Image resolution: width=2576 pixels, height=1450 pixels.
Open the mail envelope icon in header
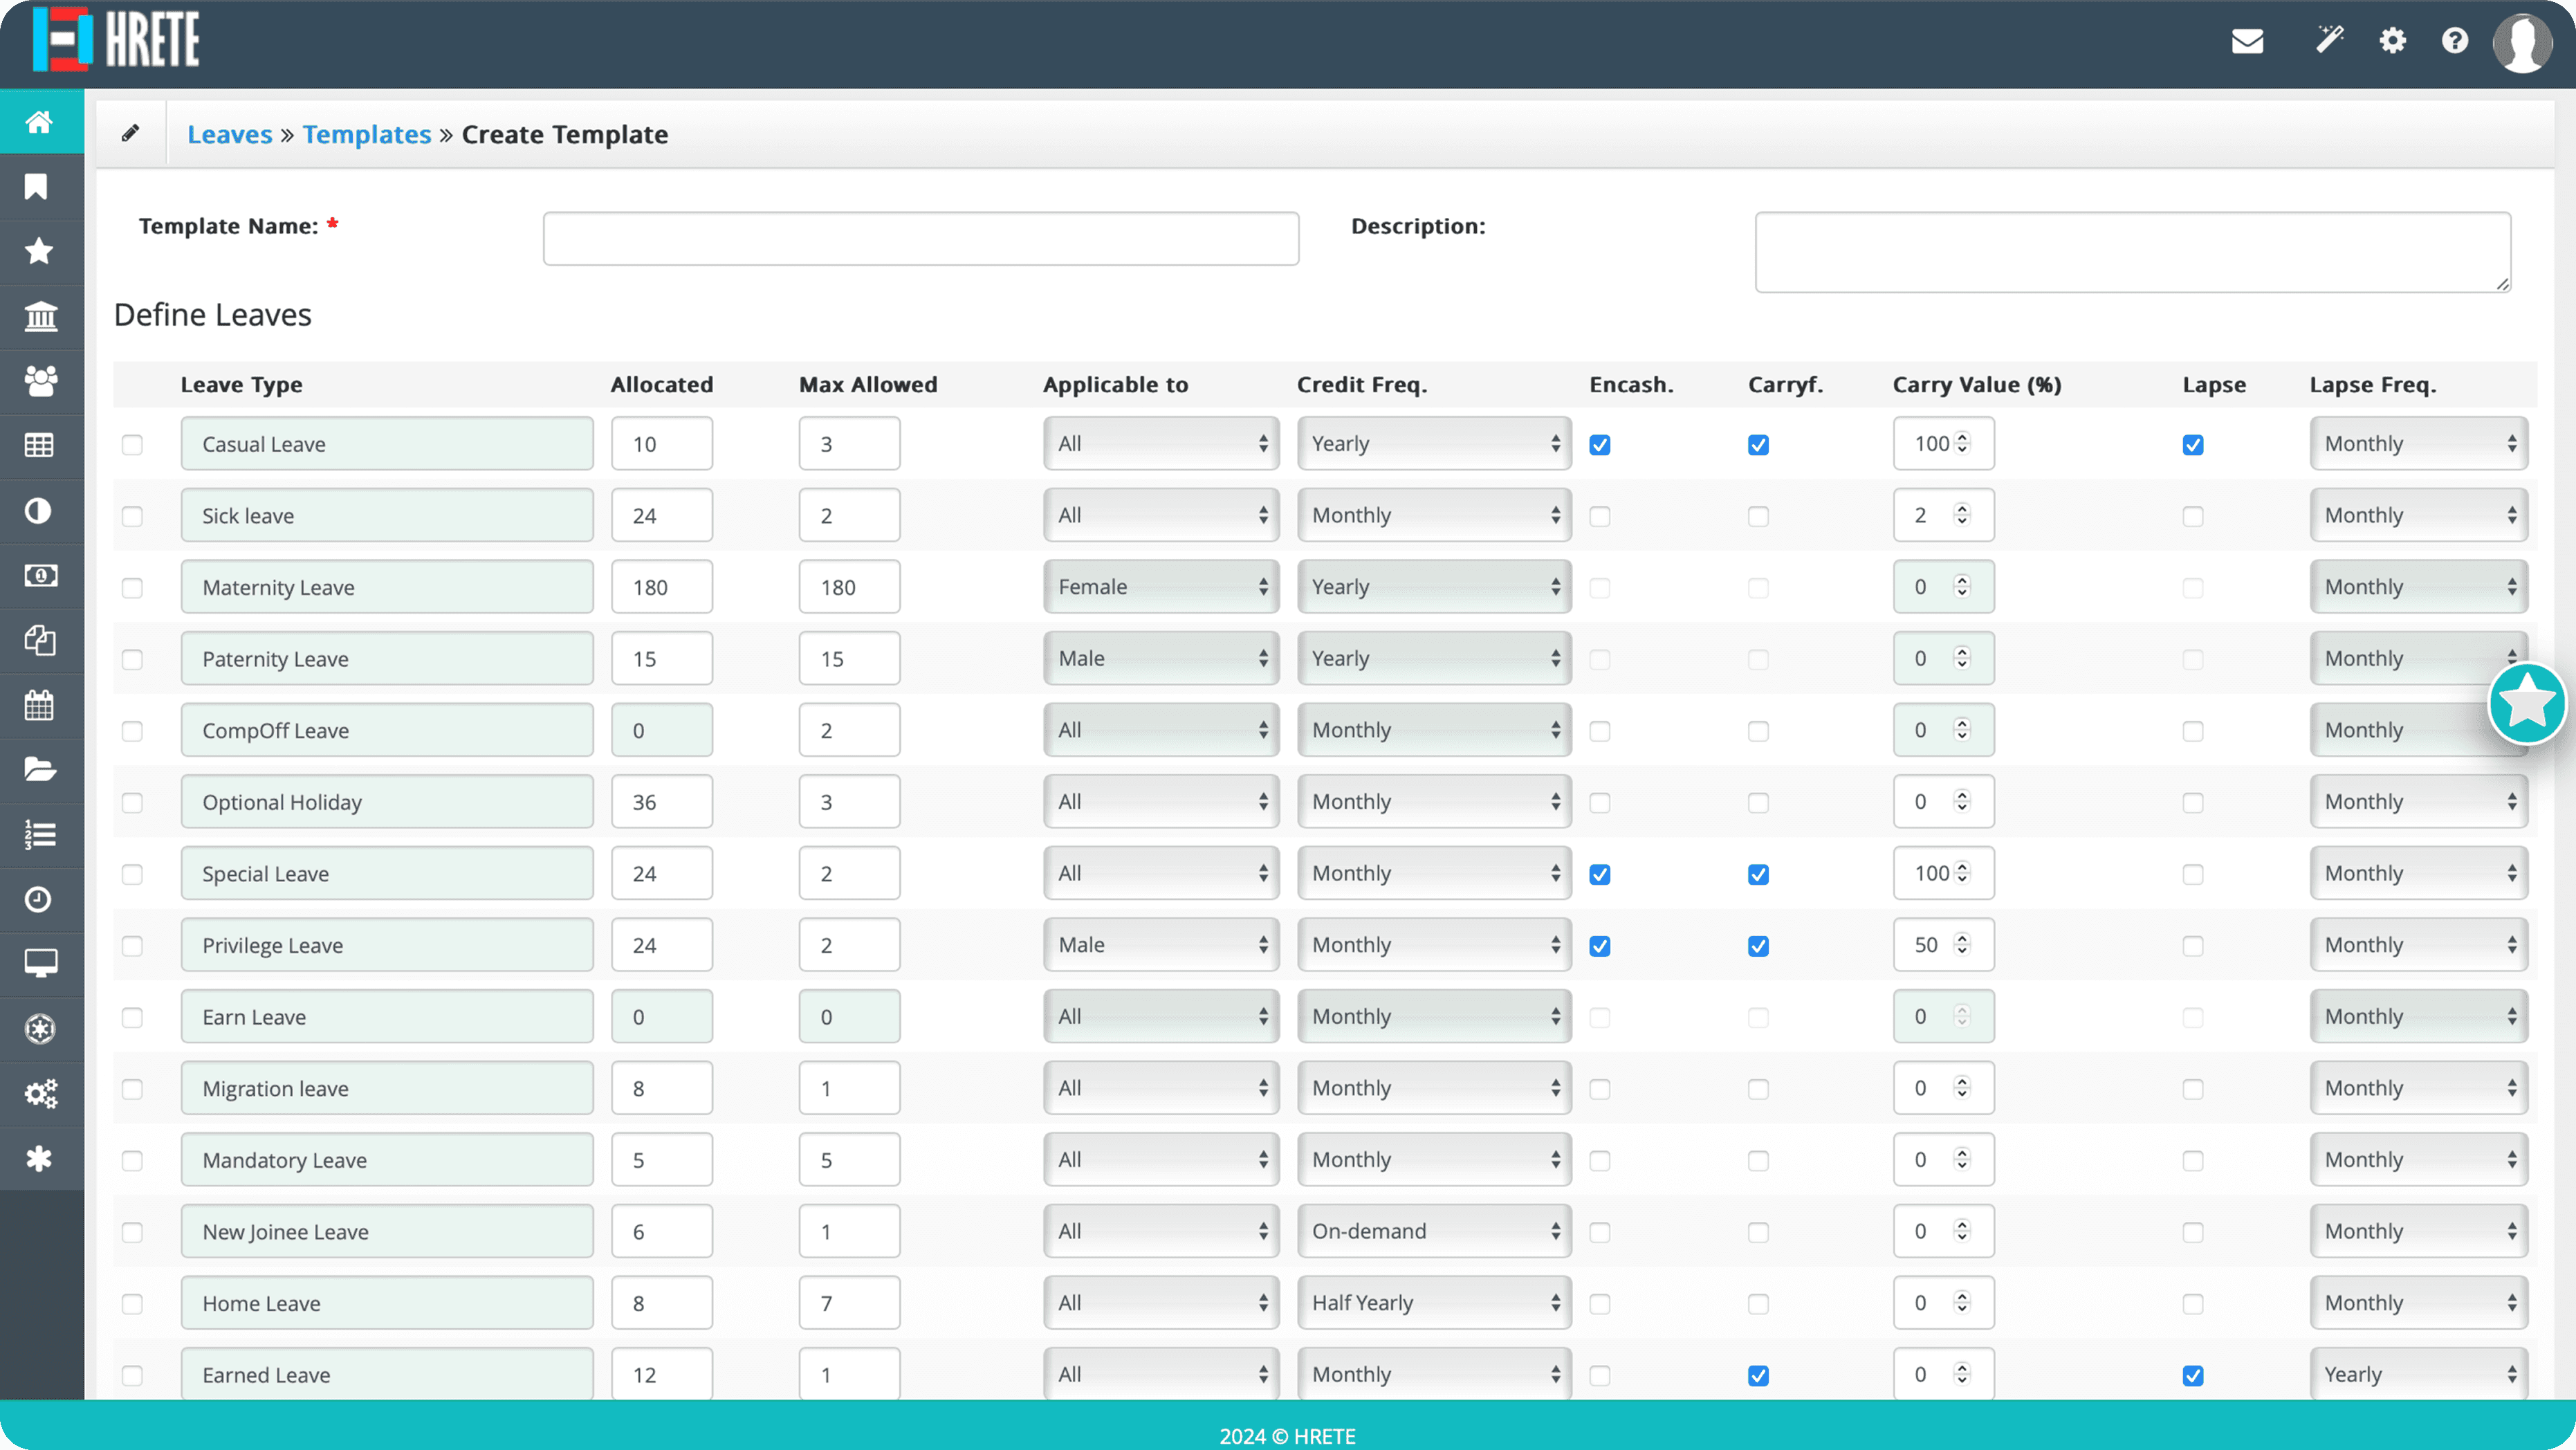[x=2247, y=41]
